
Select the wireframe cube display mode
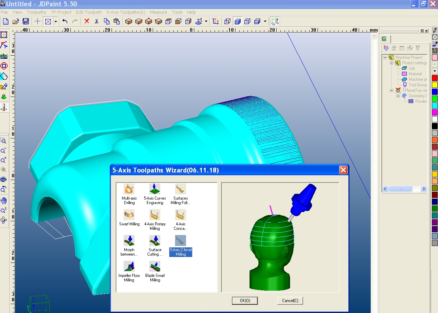pyautogui.click(x=227, y=21)
